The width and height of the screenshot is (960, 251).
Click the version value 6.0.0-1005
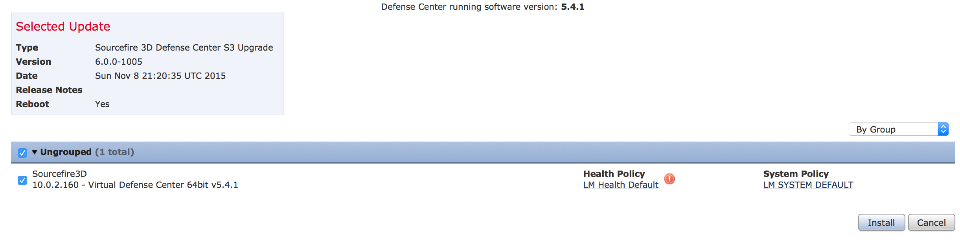point(118,62)
